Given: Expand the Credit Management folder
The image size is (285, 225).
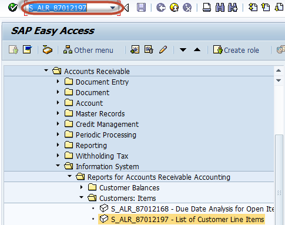Looking at the screenshot, I should [58, 123].
